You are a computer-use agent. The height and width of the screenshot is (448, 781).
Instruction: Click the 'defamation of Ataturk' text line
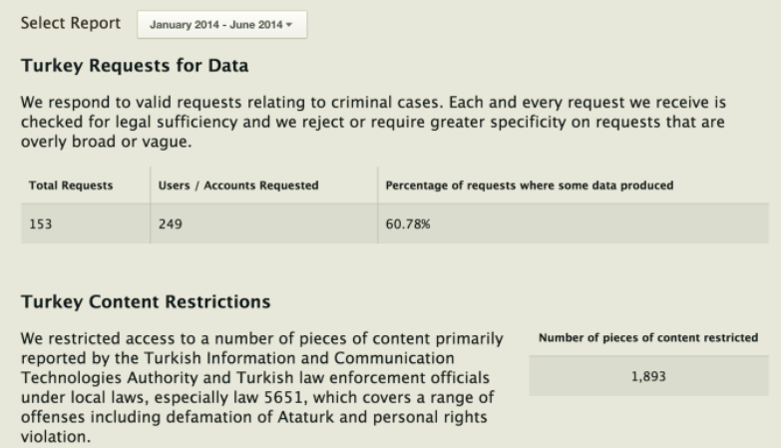(254, 418)
